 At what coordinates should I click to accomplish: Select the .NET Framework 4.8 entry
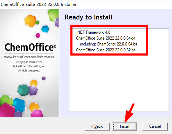[93, 32]
